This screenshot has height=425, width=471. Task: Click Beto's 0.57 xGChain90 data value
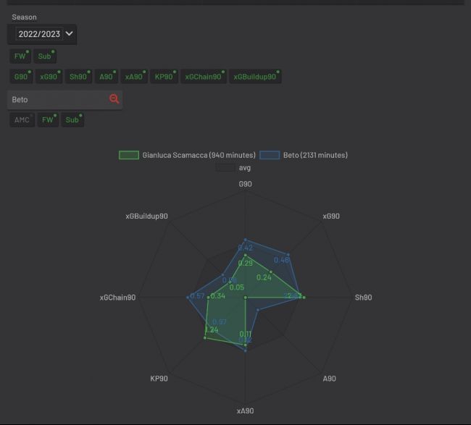click(197, 296)
